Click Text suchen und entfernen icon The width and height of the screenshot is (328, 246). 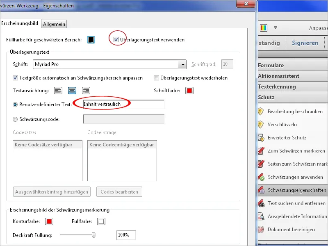coord(261,203)
